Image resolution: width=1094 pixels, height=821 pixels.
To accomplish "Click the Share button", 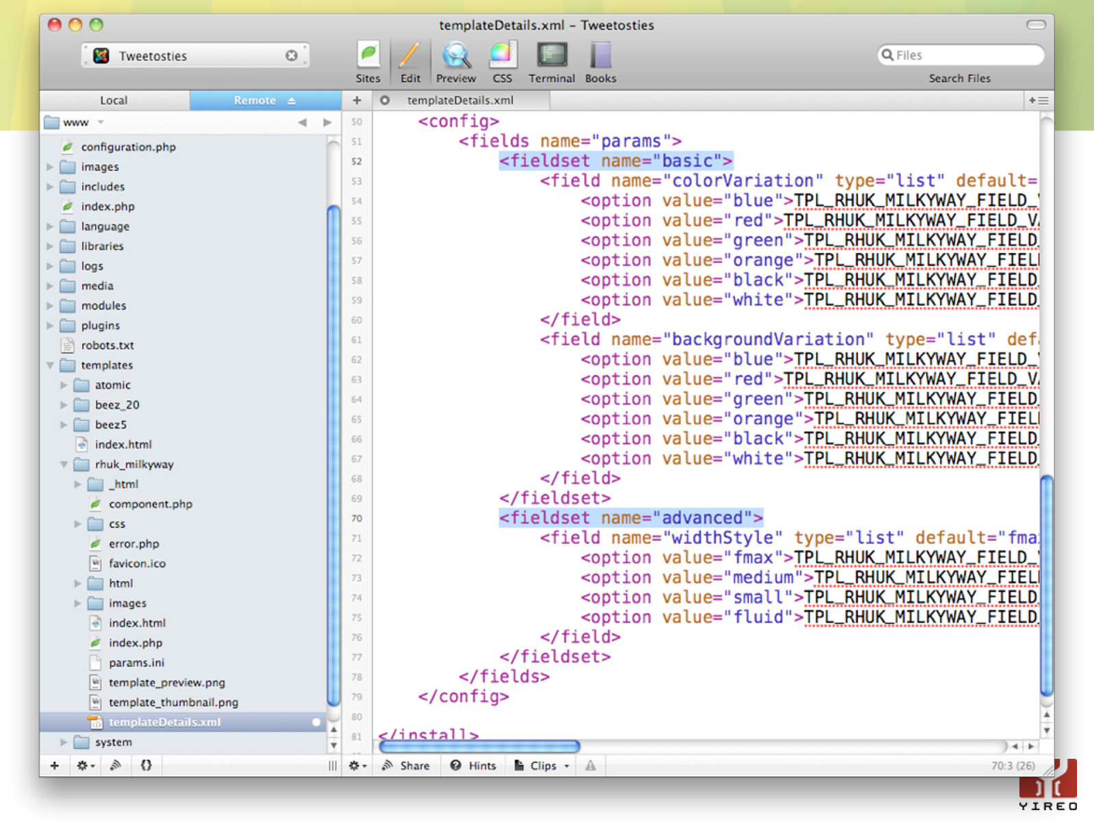I will point(406,766).
